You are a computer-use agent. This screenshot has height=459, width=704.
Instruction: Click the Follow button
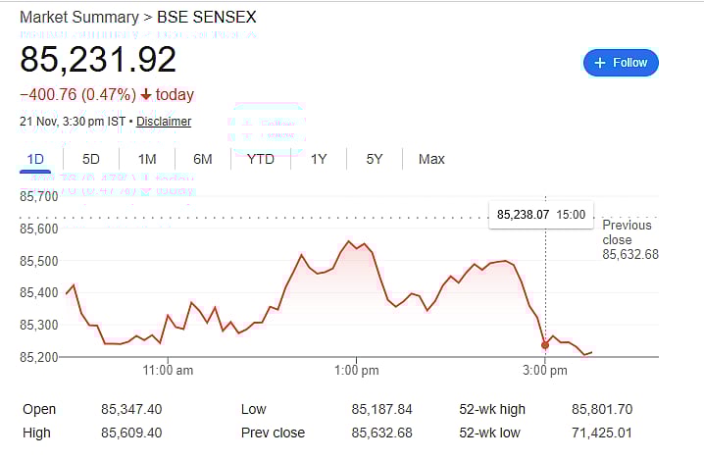(621, 63)
